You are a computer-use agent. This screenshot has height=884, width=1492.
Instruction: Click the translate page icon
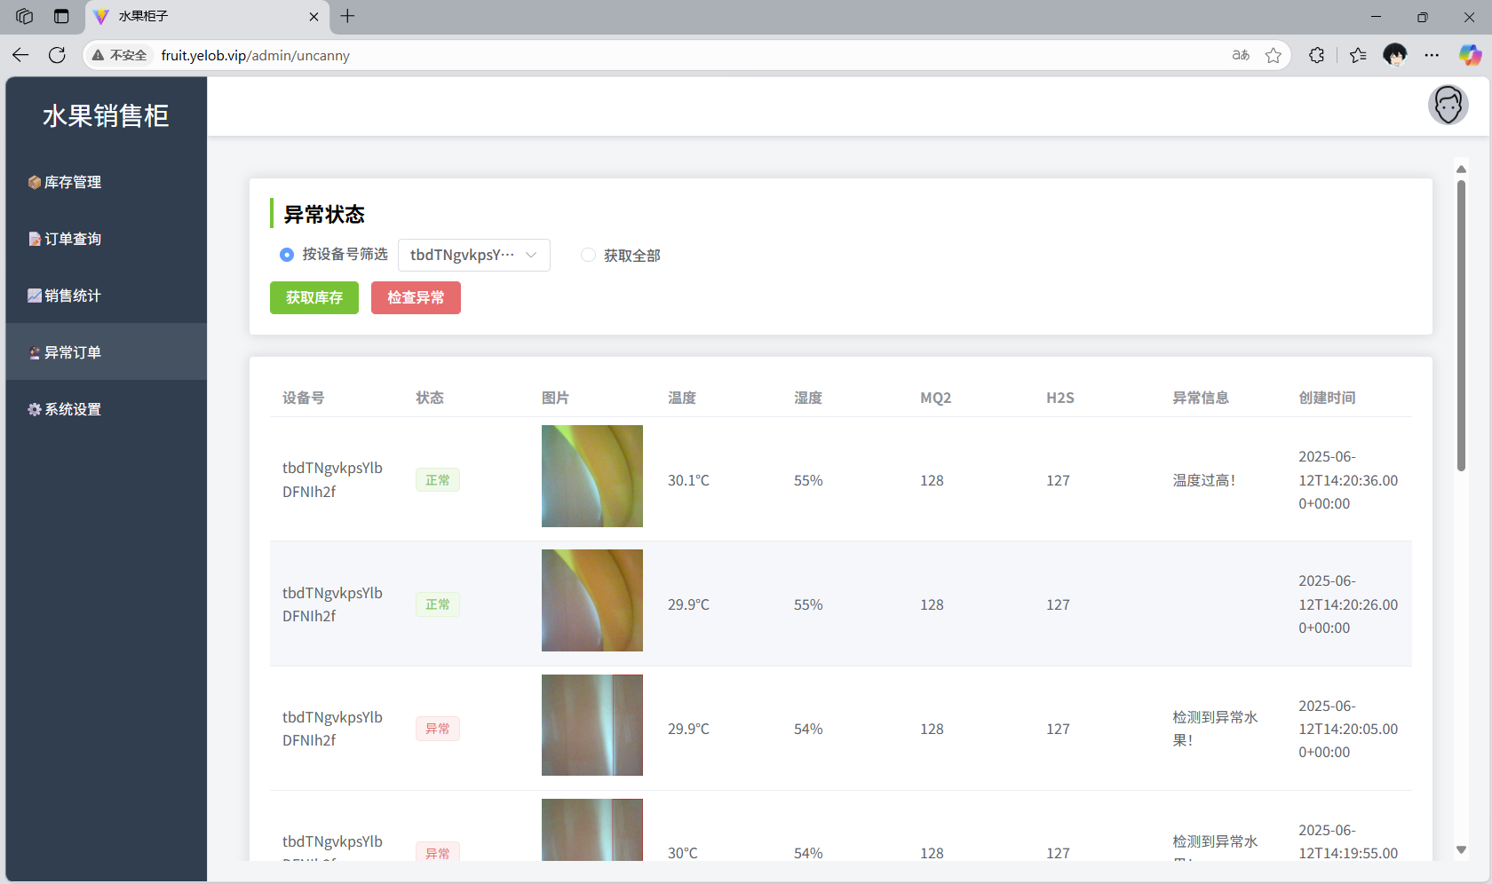[1241, 55]
